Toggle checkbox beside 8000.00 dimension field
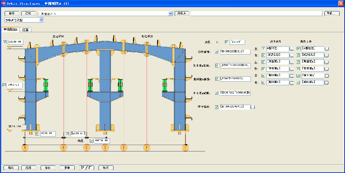The width and height of the screenshot is (345, 173). click(x=37, y=134)
